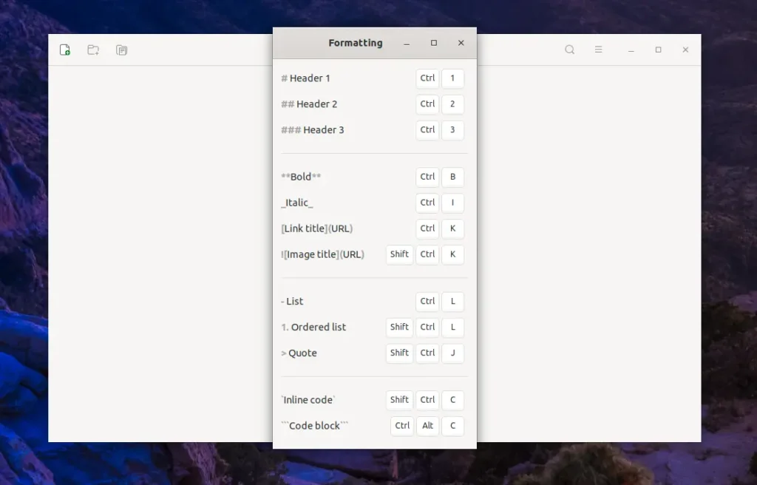The width and height of the screenshot is (757, 485).
Task: Minimize the main window behind the dialog
Action: (x=631, y=50)
